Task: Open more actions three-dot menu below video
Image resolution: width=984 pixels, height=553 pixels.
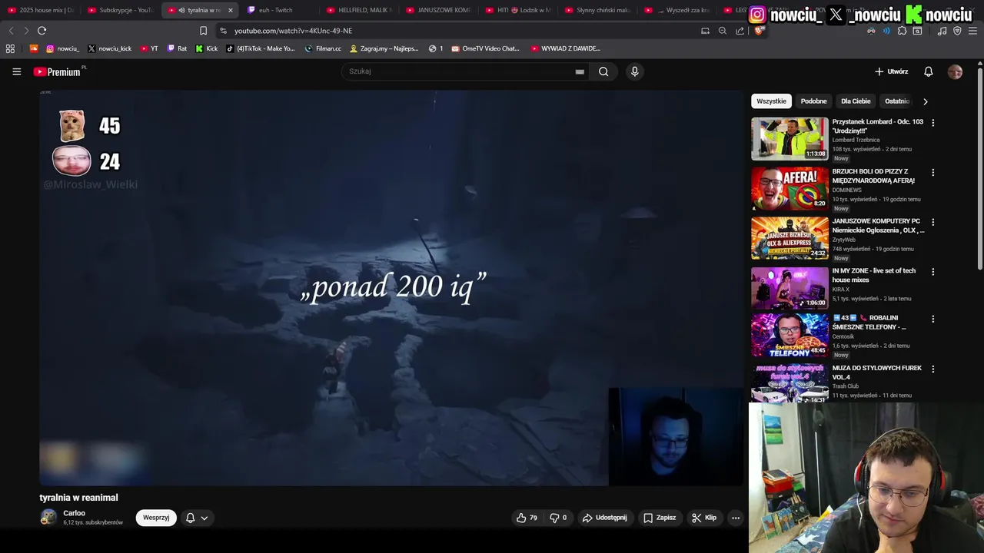Action: (x=735, y=518)
